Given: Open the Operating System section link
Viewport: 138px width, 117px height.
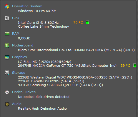Looking at the screenshot, I should 27,6.
